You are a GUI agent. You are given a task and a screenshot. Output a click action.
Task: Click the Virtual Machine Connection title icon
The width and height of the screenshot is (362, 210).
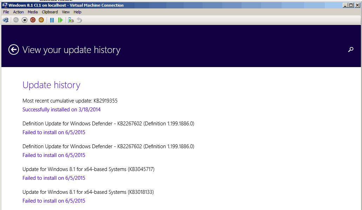(x=5, y=5)
